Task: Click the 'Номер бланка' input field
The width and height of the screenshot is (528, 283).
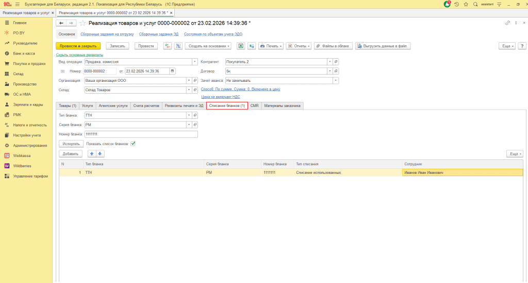Action: coord(141,134)
